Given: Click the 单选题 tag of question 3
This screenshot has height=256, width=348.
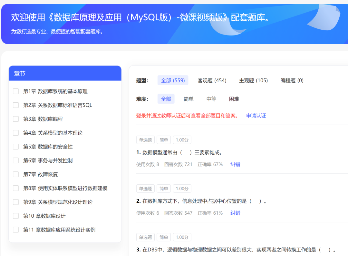Looking at the screenshot, I should (x=145, y=237).
